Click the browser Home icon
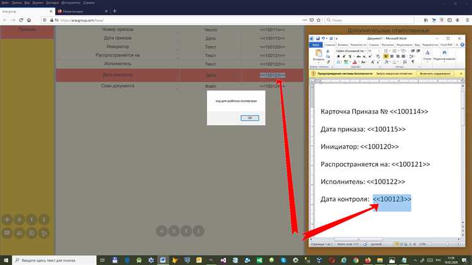 coord(29,20)
